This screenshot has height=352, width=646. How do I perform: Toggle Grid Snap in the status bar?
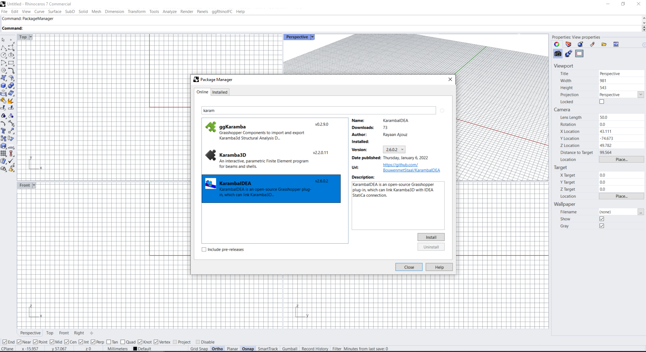[x=199, y=349]
